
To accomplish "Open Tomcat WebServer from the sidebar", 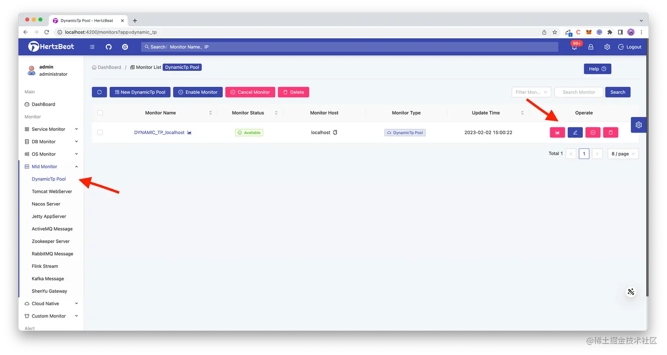I will click(x=52, y=191).
